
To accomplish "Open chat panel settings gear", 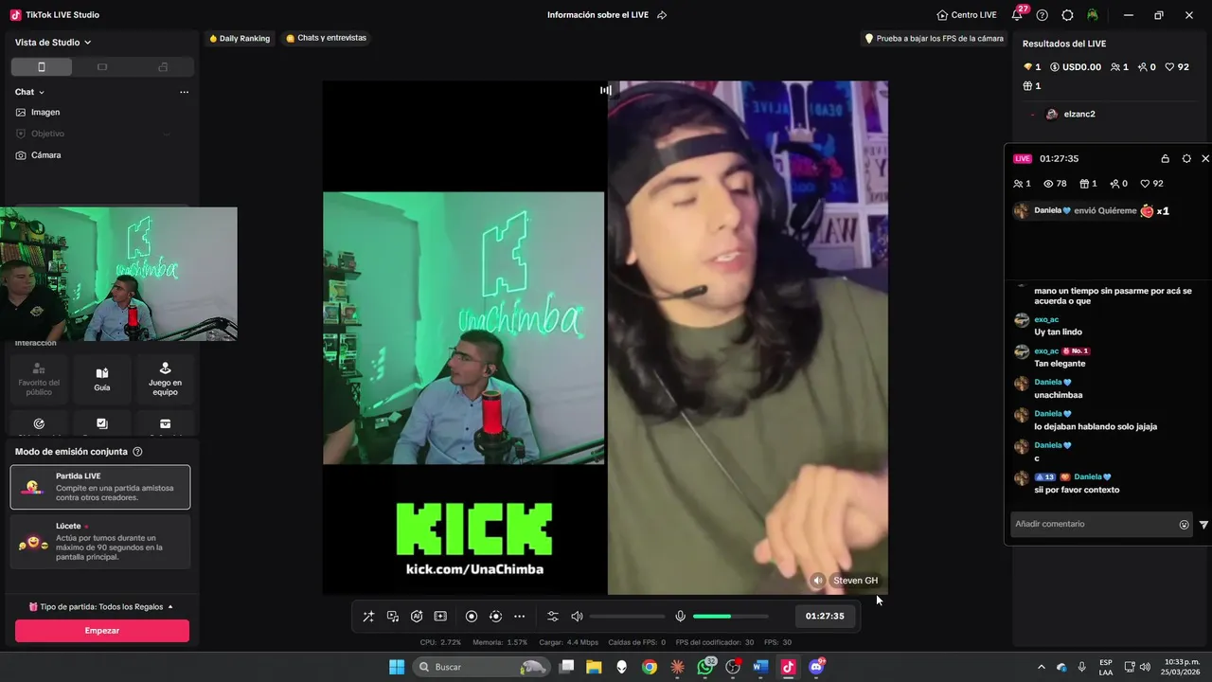I will [x=1186, y=159].
